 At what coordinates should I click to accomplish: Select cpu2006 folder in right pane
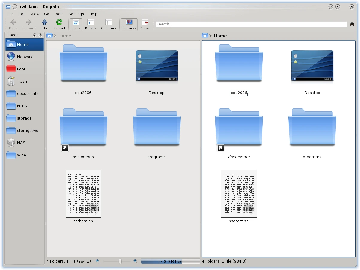tap(239, 70)
